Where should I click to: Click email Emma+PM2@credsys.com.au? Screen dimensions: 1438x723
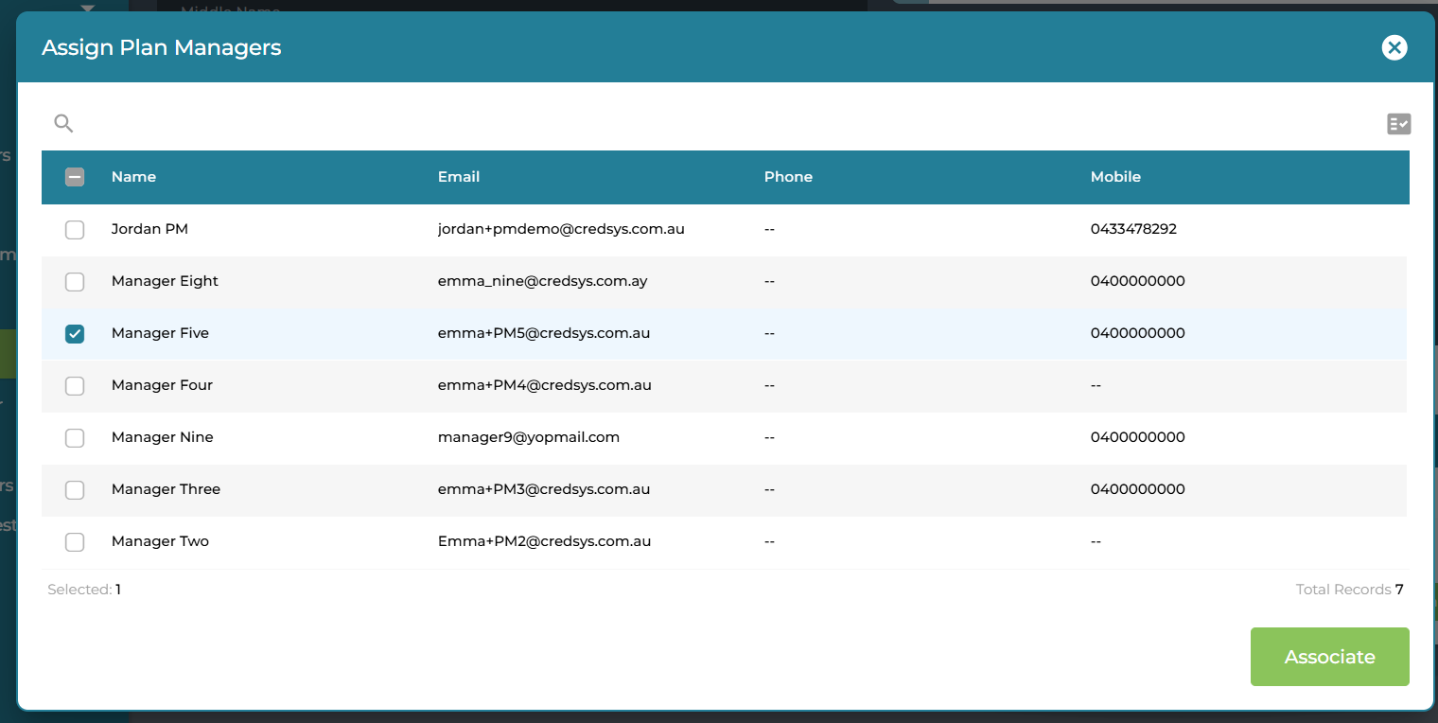click(544, 541)
